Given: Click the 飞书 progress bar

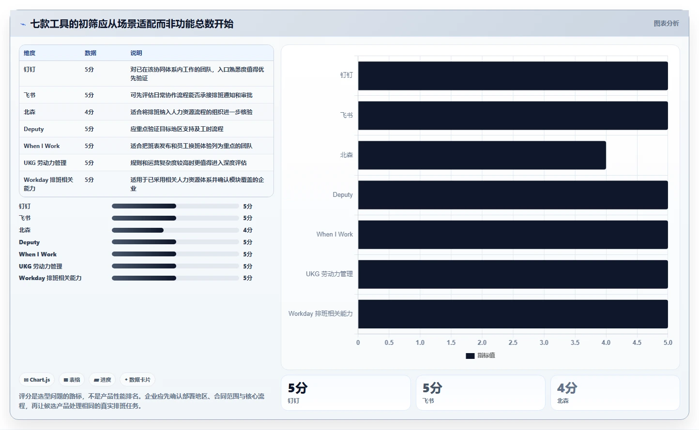Looking at the screenshot, I should (175, 218).
